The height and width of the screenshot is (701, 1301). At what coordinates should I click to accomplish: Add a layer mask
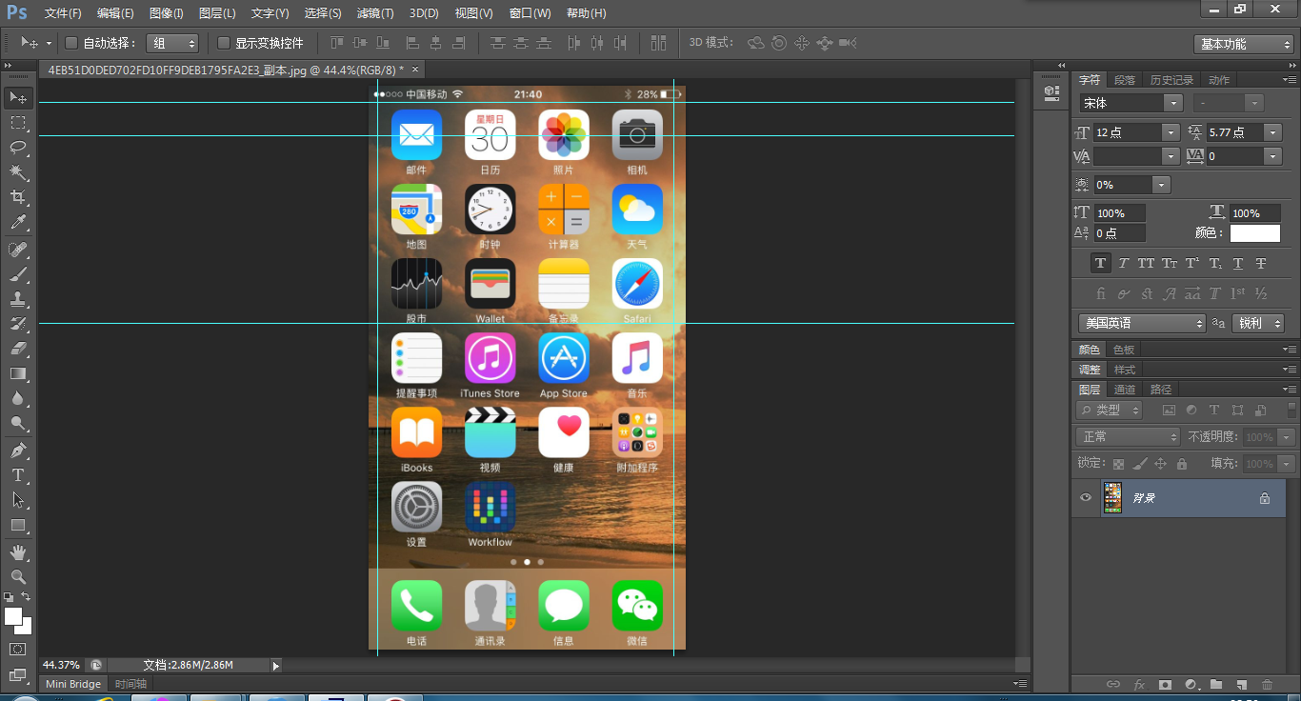[1165, 684]
